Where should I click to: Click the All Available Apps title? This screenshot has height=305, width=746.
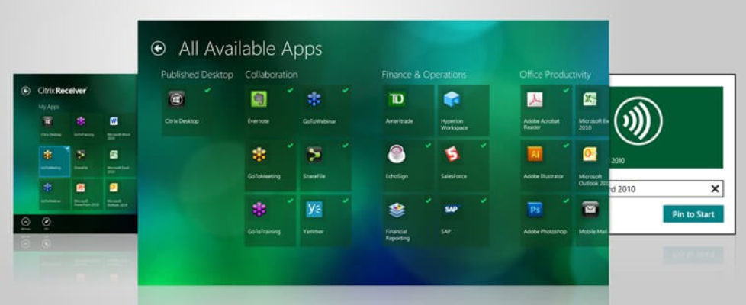click(x=250, y=49)
